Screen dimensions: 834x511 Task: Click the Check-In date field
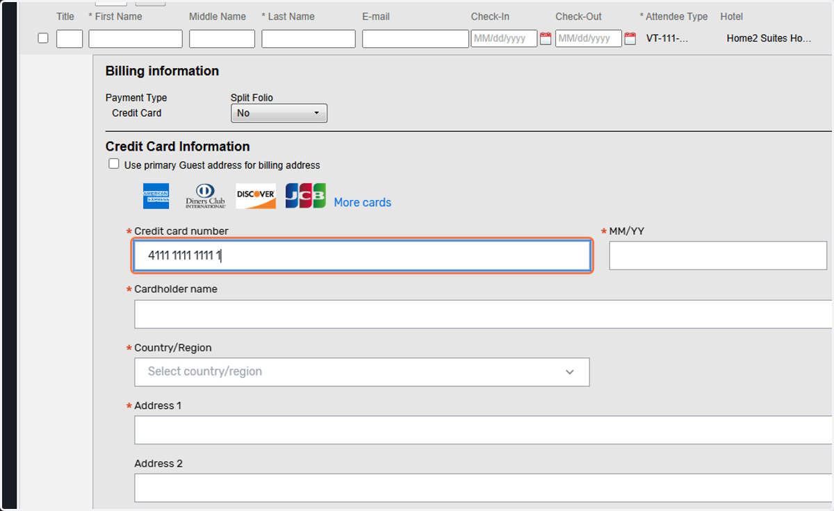(x=504, y=39)
